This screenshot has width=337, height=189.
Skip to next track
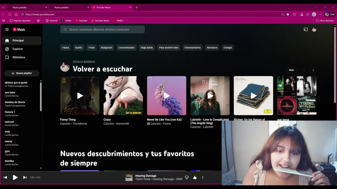pos(25,177)
